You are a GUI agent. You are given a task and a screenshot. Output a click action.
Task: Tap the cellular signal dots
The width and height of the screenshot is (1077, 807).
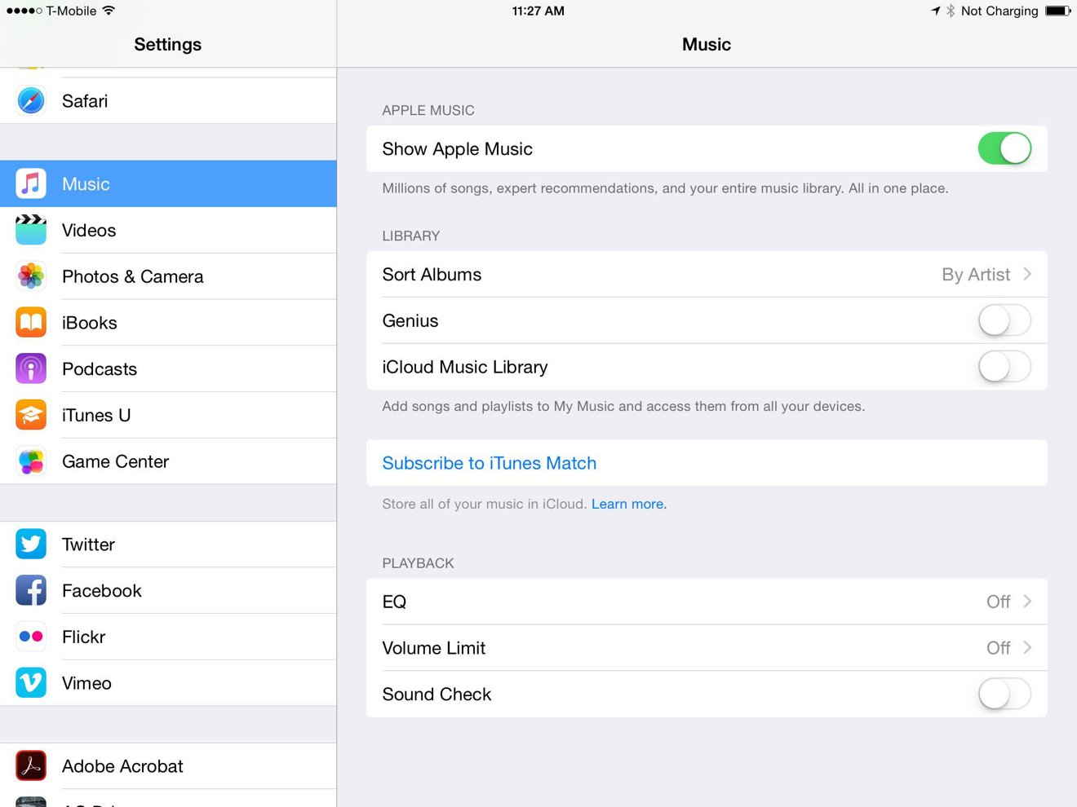point(24,11)
